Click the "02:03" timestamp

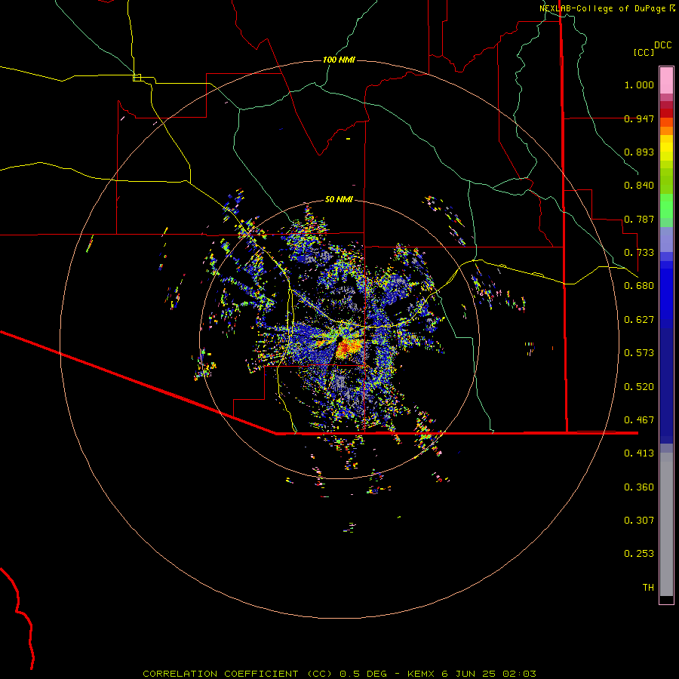pos(519,674)
